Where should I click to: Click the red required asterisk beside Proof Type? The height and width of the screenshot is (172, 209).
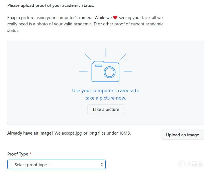click(30, 154)
